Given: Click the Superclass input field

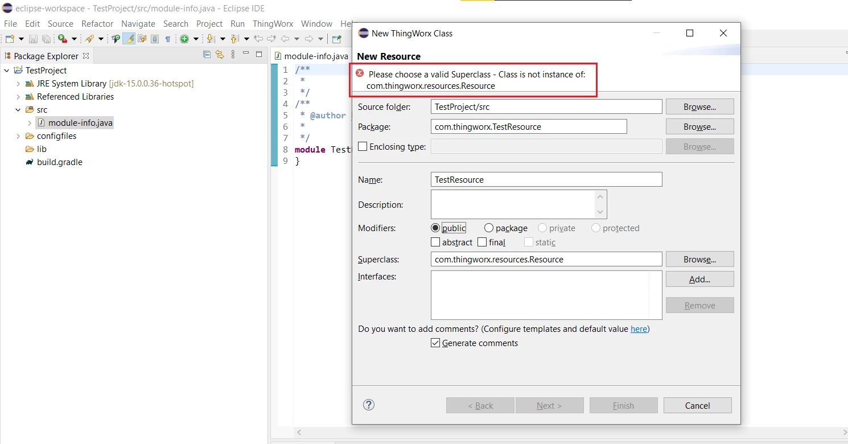Looking at the screenshot, I should [546, 259].
